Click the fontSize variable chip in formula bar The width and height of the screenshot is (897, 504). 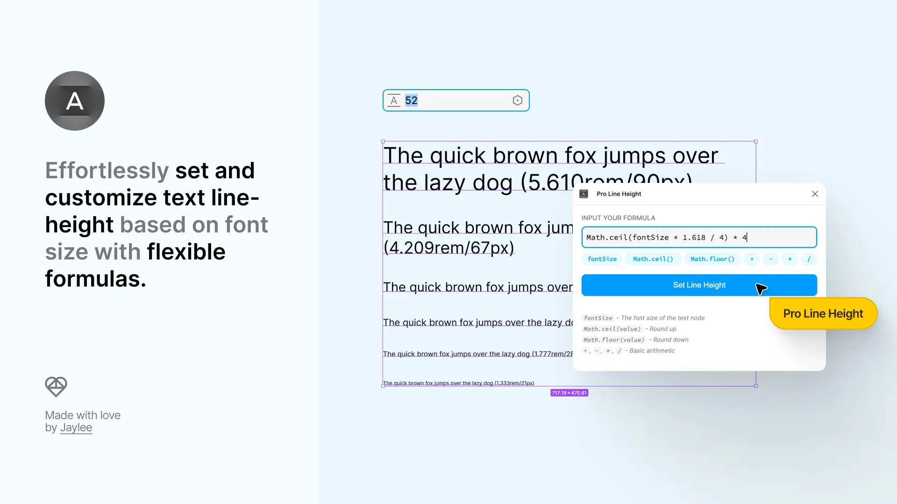click(602, 259)
